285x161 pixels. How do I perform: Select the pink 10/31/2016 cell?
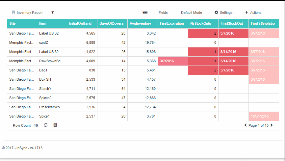[x=264, y=116]
